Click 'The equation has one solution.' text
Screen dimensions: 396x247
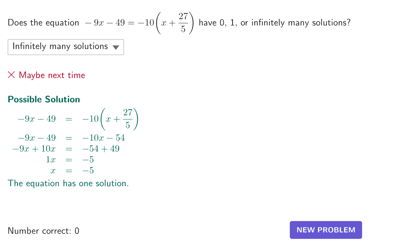tap(68, 183)
